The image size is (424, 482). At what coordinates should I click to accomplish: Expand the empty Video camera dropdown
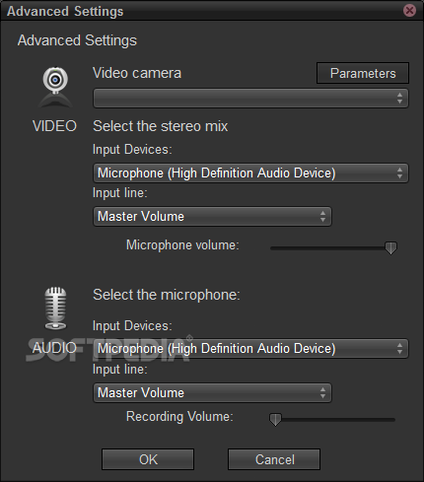[250, 98]
